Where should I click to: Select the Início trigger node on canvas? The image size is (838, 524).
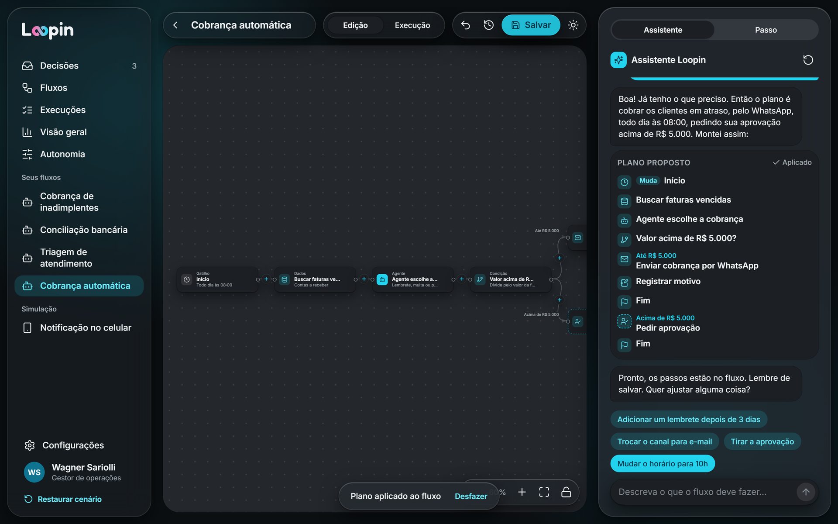[217, 279]
